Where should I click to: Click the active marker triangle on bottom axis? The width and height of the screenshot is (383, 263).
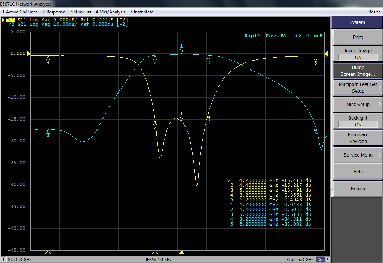(x=181, y=253)
